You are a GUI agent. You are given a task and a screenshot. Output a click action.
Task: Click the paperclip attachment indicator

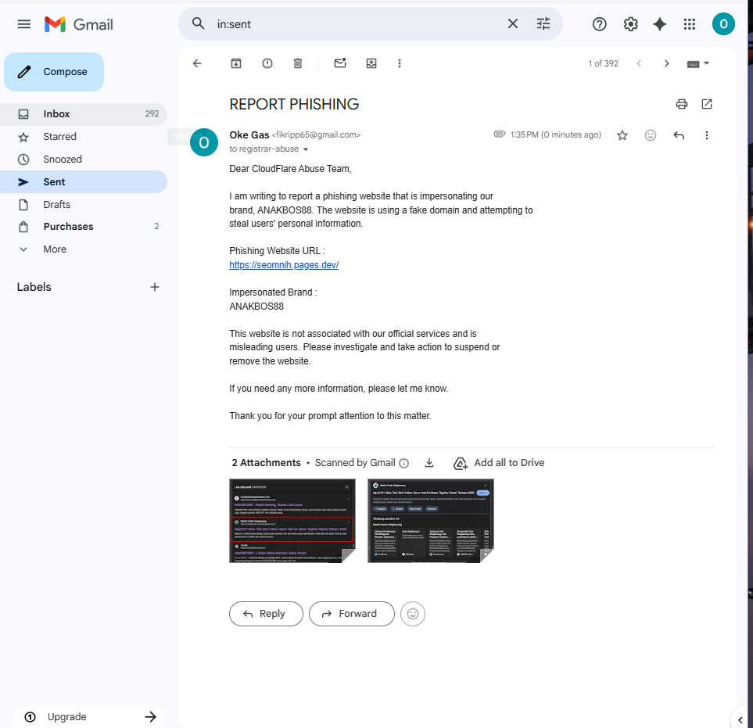(500, 134)
